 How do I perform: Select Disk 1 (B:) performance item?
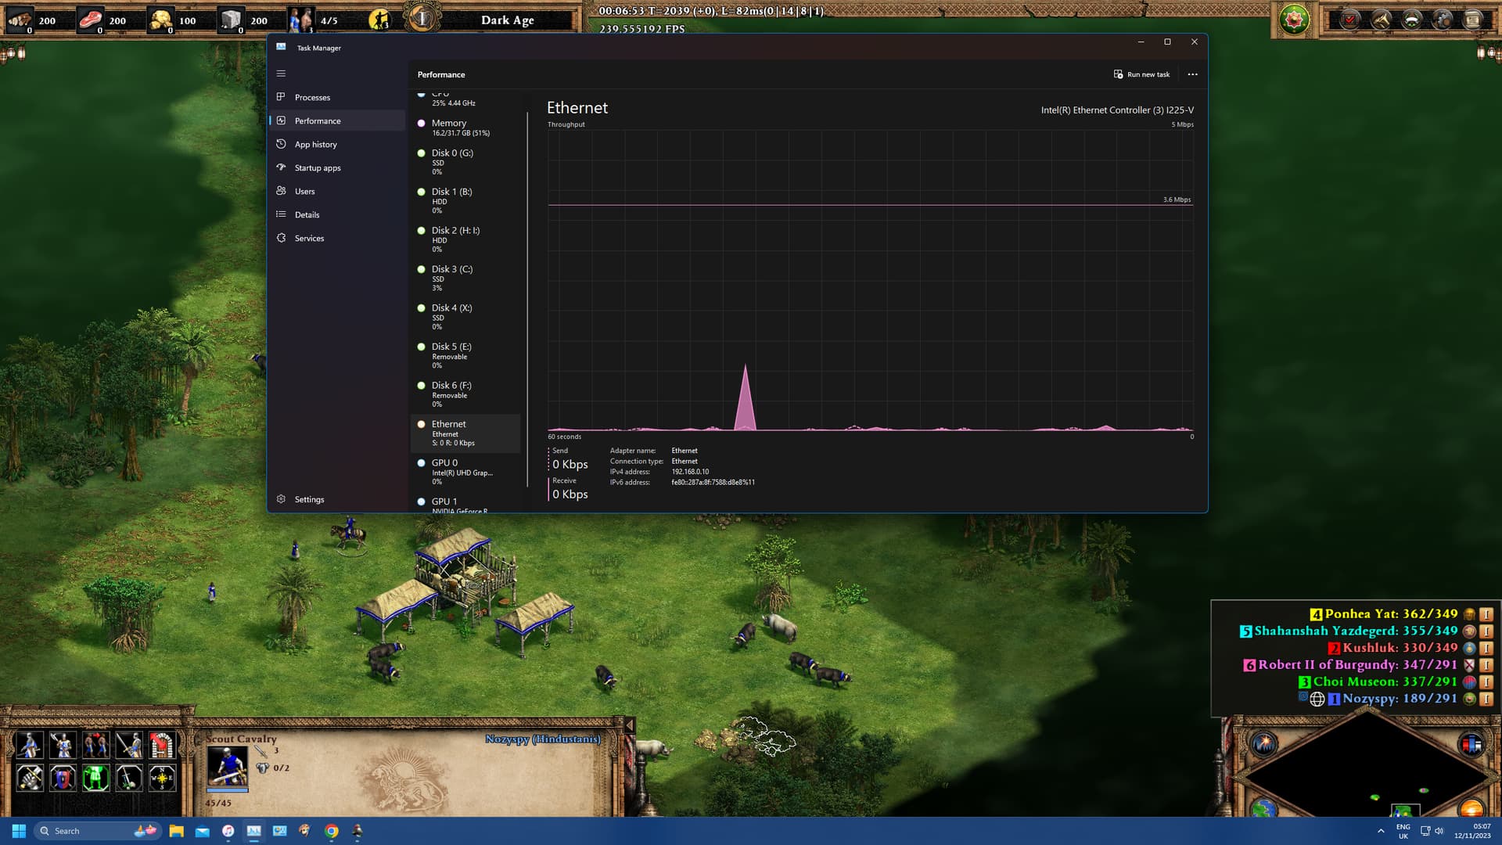coord(465,201)
